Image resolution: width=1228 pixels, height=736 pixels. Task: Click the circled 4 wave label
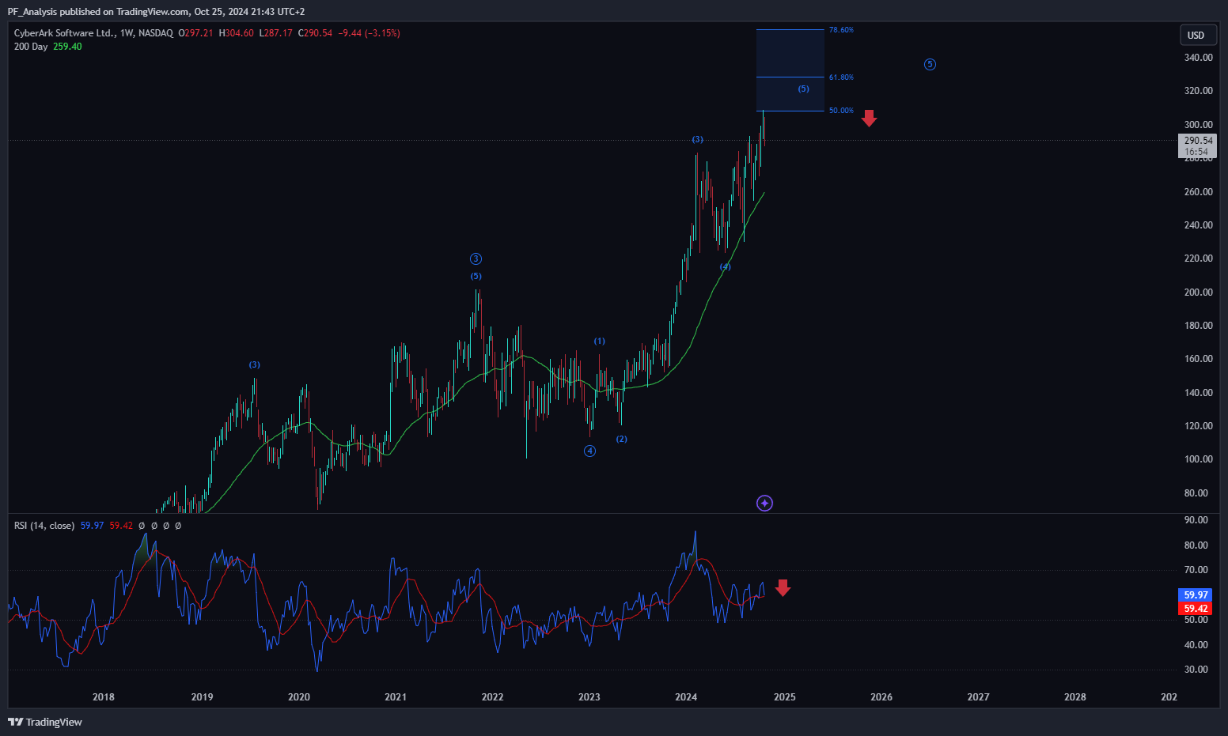[x=589, y=451]
